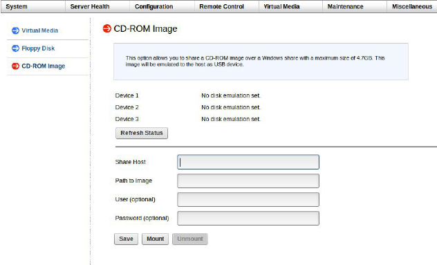Click Device 3 'No disk emulation set.' status

231,119
